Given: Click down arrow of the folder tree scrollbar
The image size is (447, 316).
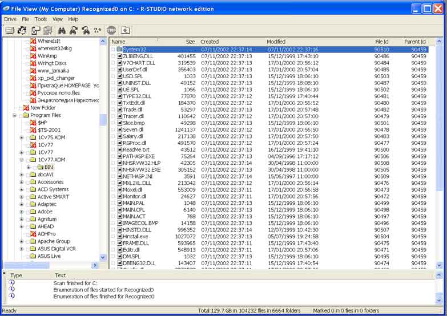Looking at the screenshot, I should [103, 257].
